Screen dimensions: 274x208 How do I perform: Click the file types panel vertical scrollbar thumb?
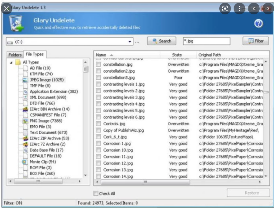(86, 69)
